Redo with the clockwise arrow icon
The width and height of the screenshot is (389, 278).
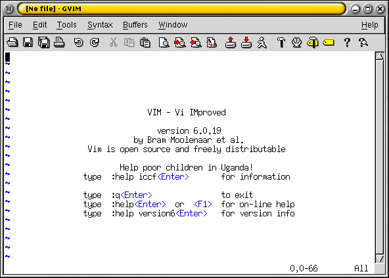coord(95,43)
